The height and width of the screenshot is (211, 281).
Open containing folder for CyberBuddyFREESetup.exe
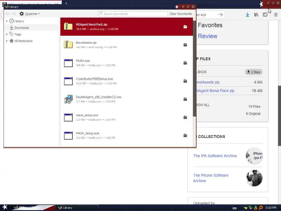pos(185,81)
